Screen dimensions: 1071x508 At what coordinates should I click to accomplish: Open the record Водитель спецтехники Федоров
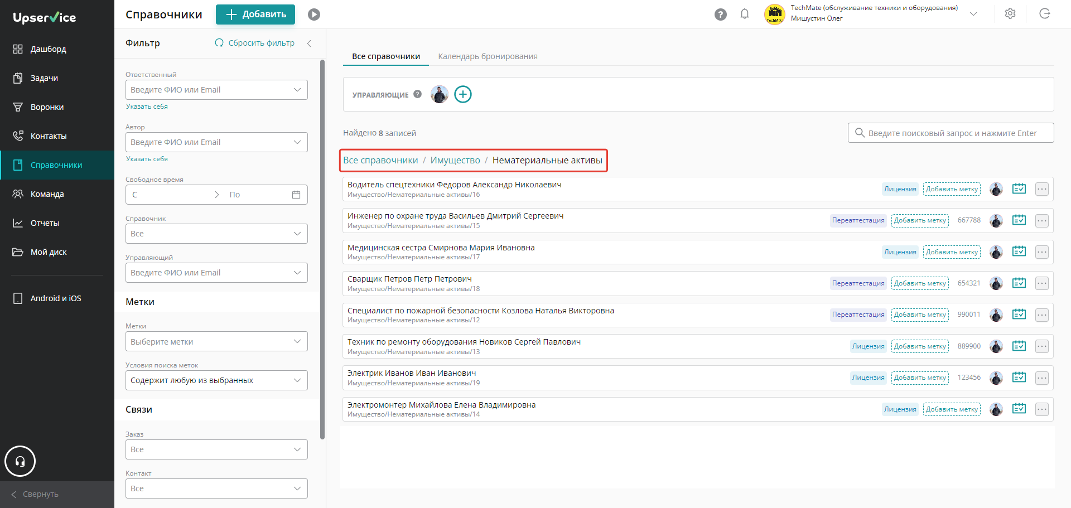(x=454, y=185)
